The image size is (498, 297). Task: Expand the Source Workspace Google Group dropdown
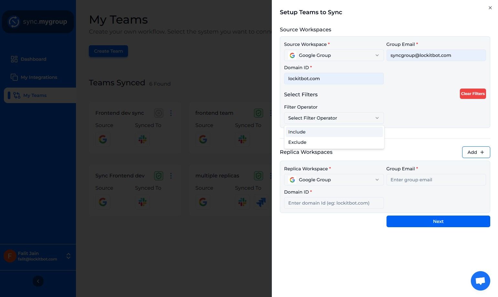pyautogui.click(x=334, y=55)
